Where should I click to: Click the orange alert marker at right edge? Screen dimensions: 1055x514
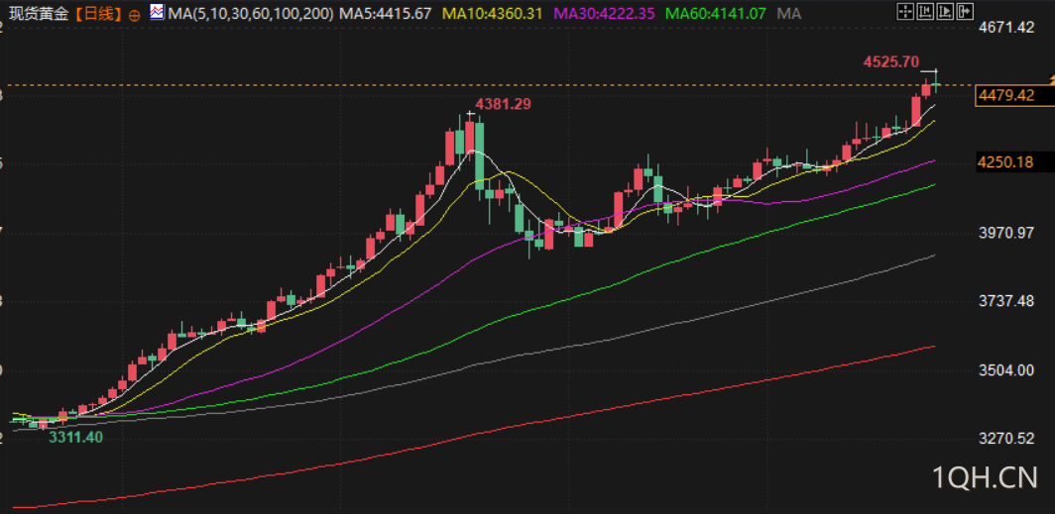click(1050, 80)
